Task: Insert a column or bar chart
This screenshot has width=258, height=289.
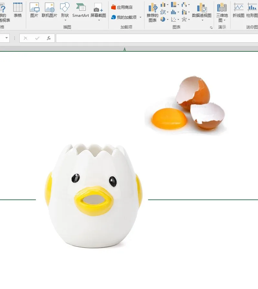Action: point(164,5)
